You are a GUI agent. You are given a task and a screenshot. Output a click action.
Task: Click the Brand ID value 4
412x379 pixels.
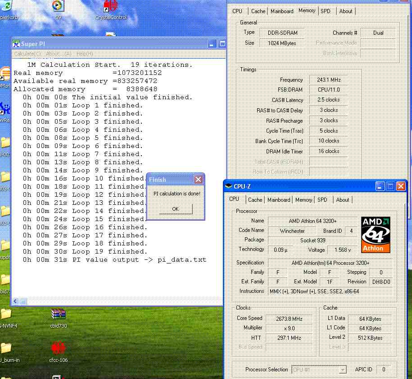pos(351,231)
